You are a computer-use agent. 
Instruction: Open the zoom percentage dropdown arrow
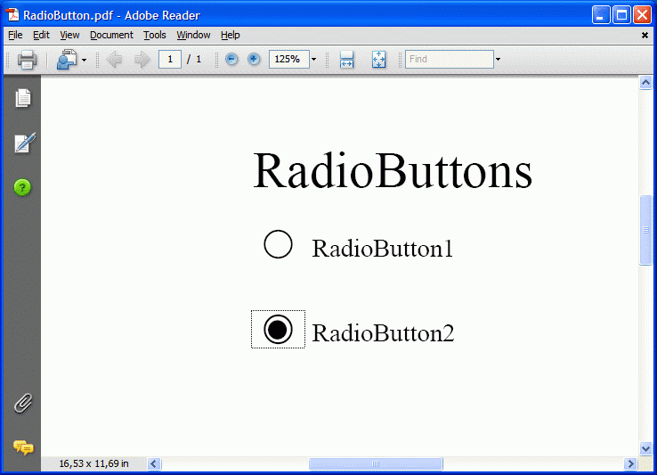click(313, 59)
